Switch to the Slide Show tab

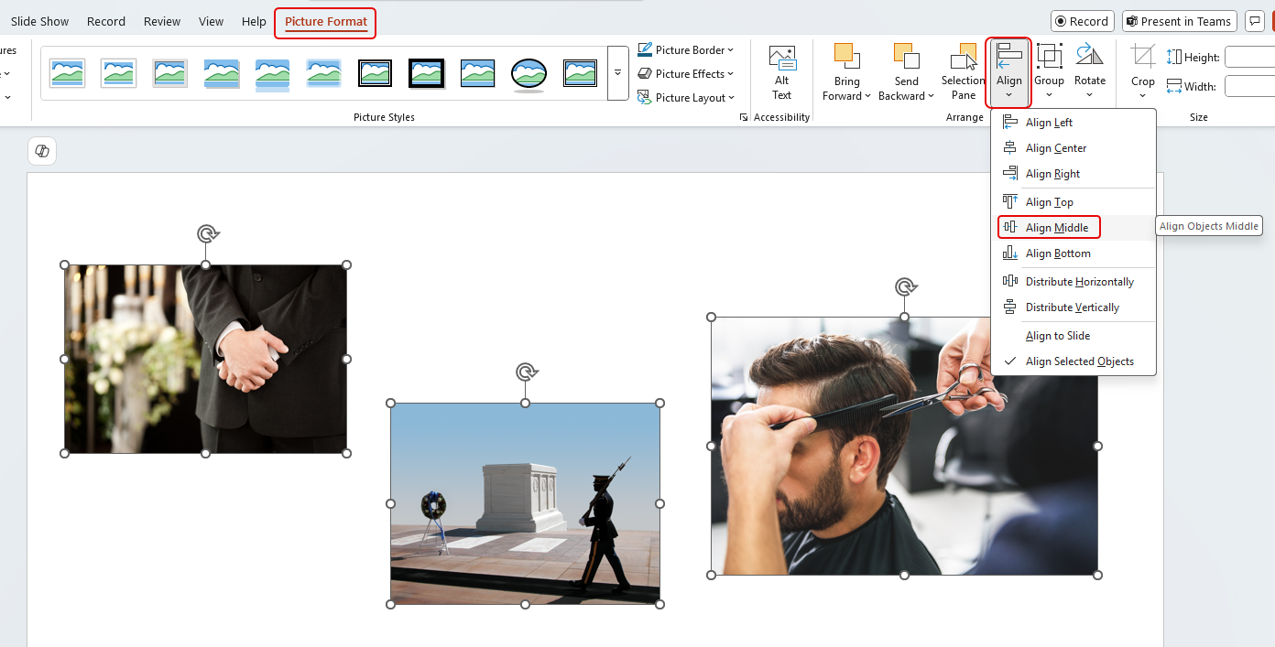click(x=39, y=22)
